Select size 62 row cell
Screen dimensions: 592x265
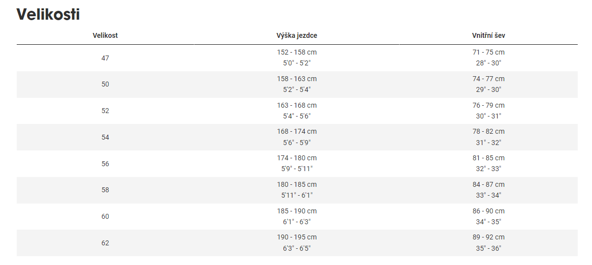(105, 243)
